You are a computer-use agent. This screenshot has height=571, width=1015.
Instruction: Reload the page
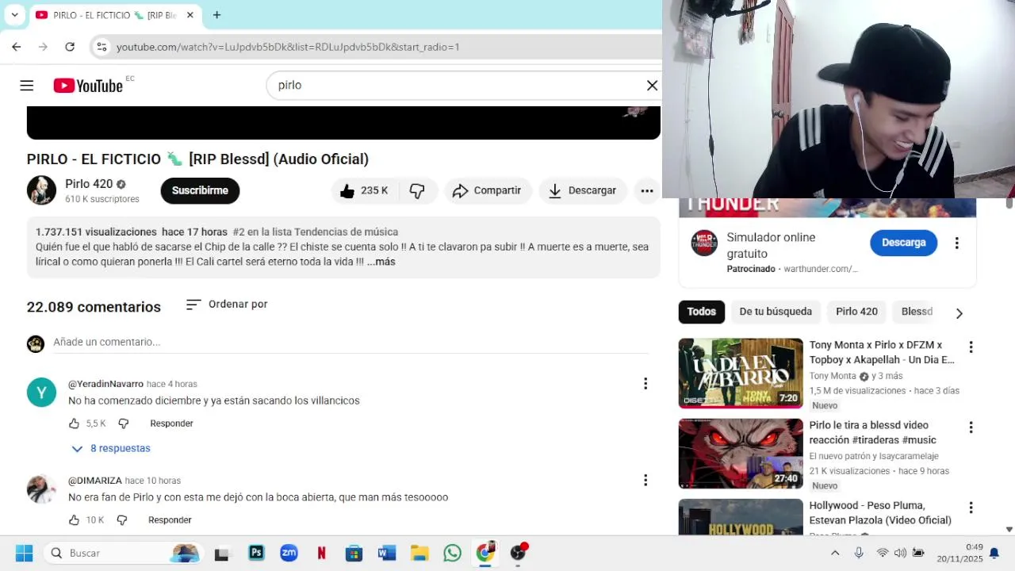pyautogui.click(x=70, y=47)
